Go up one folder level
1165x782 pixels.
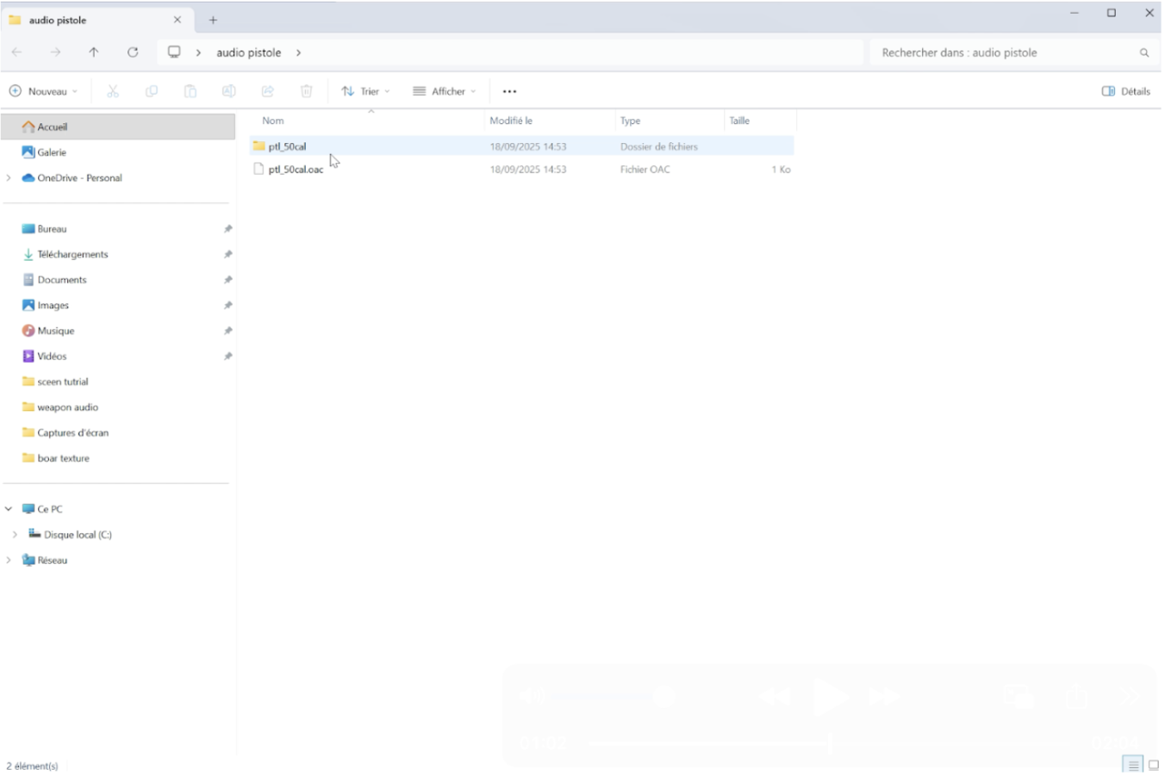(x=94, y=53)
